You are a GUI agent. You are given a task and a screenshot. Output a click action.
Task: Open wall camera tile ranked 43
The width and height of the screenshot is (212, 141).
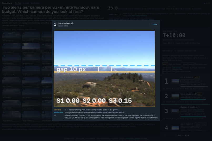11,116
